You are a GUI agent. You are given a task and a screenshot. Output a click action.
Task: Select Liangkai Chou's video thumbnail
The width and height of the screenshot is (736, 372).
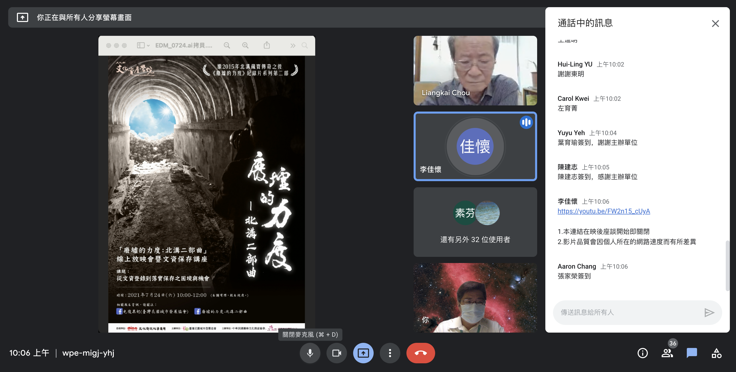point(475,70)
